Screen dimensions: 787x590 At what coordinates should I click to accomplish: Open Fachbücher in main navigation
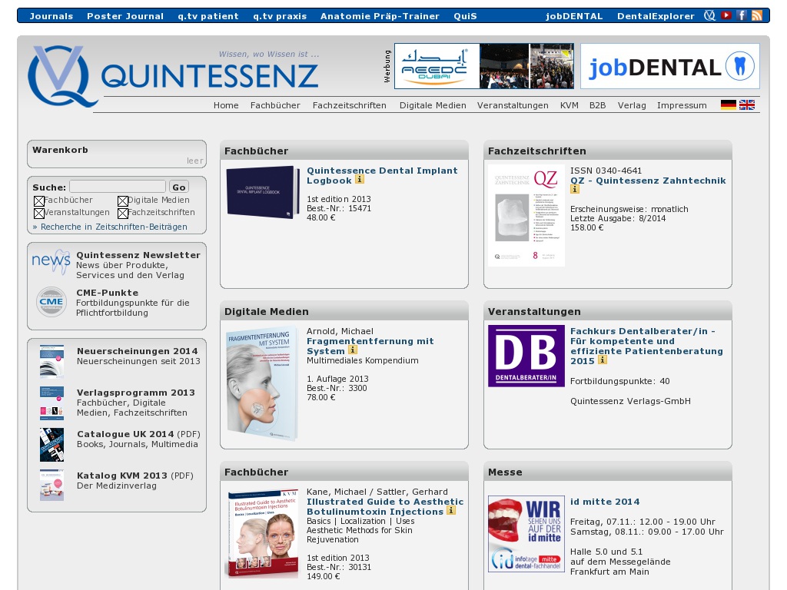click(275, 105)
